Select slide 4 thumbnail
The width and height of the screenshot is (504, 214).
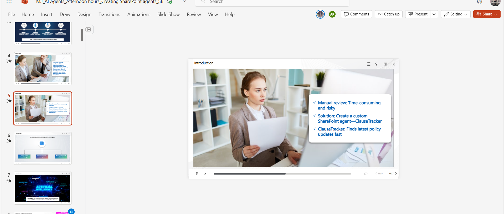tap(43, 69)
